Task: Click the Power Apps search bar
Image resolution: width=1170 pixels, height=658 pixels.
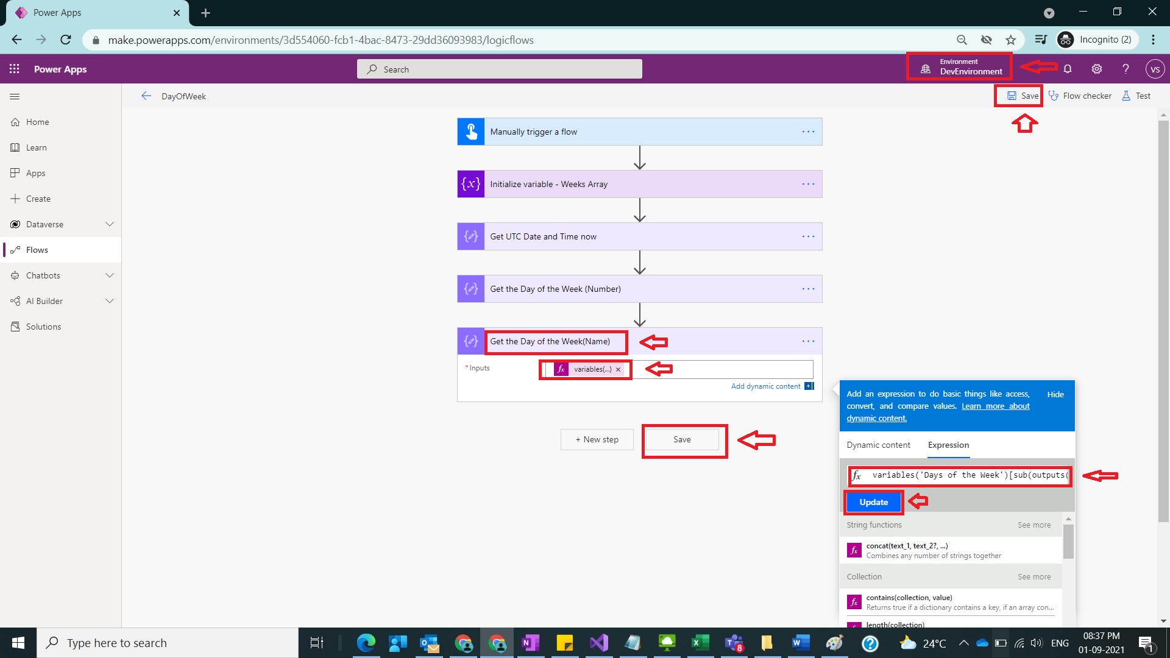Action: click(500, 69)
